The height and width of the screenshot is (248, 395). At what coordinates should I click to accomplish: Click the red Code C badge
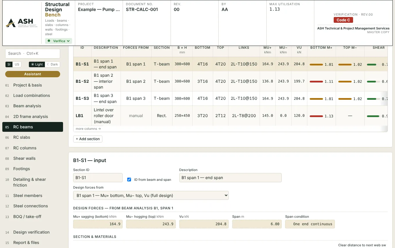(x=343, y=20)
